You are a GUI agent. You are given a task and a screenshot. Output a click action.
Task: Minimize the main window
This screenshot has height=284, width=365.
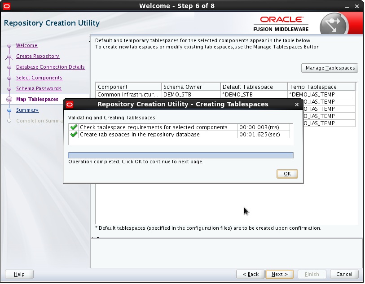[347, 7]
